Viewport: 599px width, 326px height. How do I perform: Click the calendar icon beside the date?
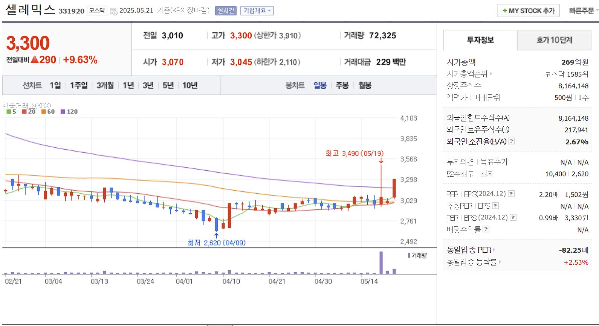(113, 11)
